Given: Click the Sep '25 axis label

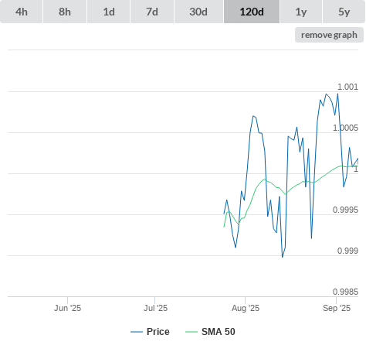Looking at the screenshot, I should [337, 308].
